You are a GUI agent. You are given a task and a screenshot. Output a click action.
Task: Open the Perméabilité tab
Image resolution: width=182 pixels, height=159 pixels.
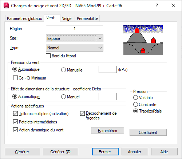point(87,19)
